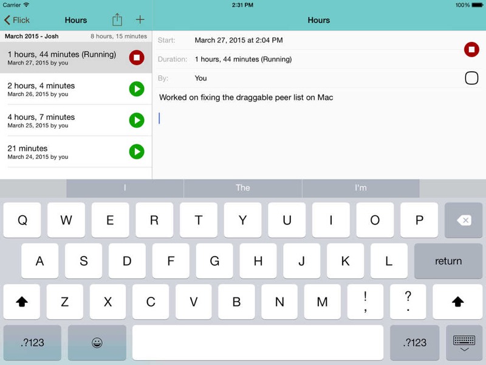The height and width of the screenshot is (365, 486).
Task: Start timer for the 21 minutes entry
Action: pos(137,151)
